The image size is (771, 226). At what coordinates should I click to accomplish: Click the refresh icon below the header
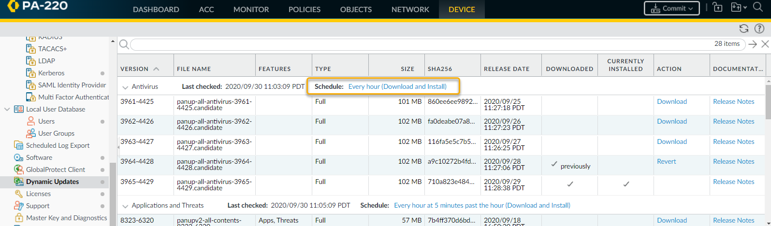click(x=744, y=28)
